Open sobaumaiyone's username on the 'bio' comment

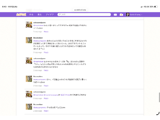pyautogui.click(x=39, y=23)
